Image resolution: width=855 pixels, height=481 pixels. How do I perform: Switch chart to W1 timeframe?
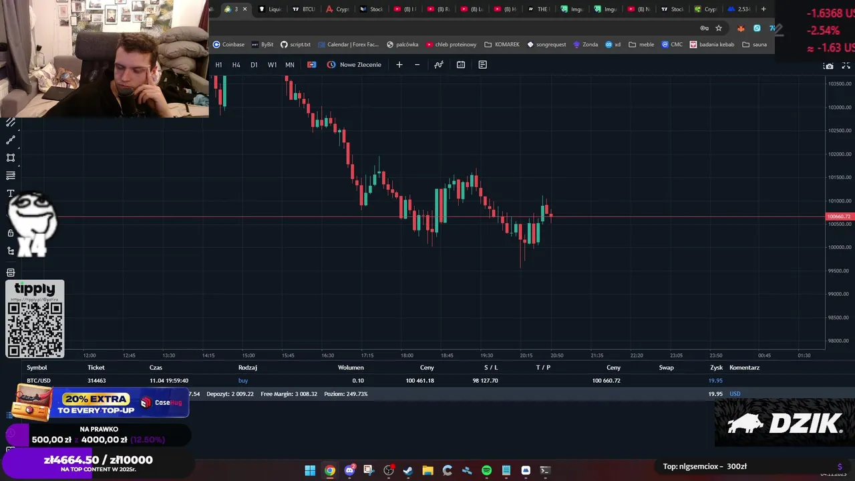[x=272, y=65]
